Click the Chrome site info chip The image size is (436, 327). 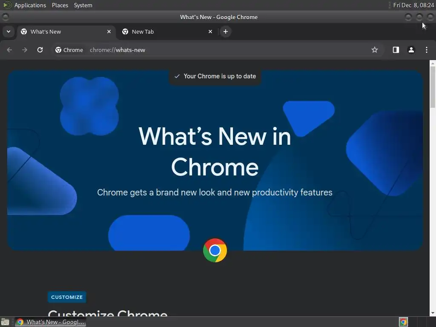(x=69, y=50)
